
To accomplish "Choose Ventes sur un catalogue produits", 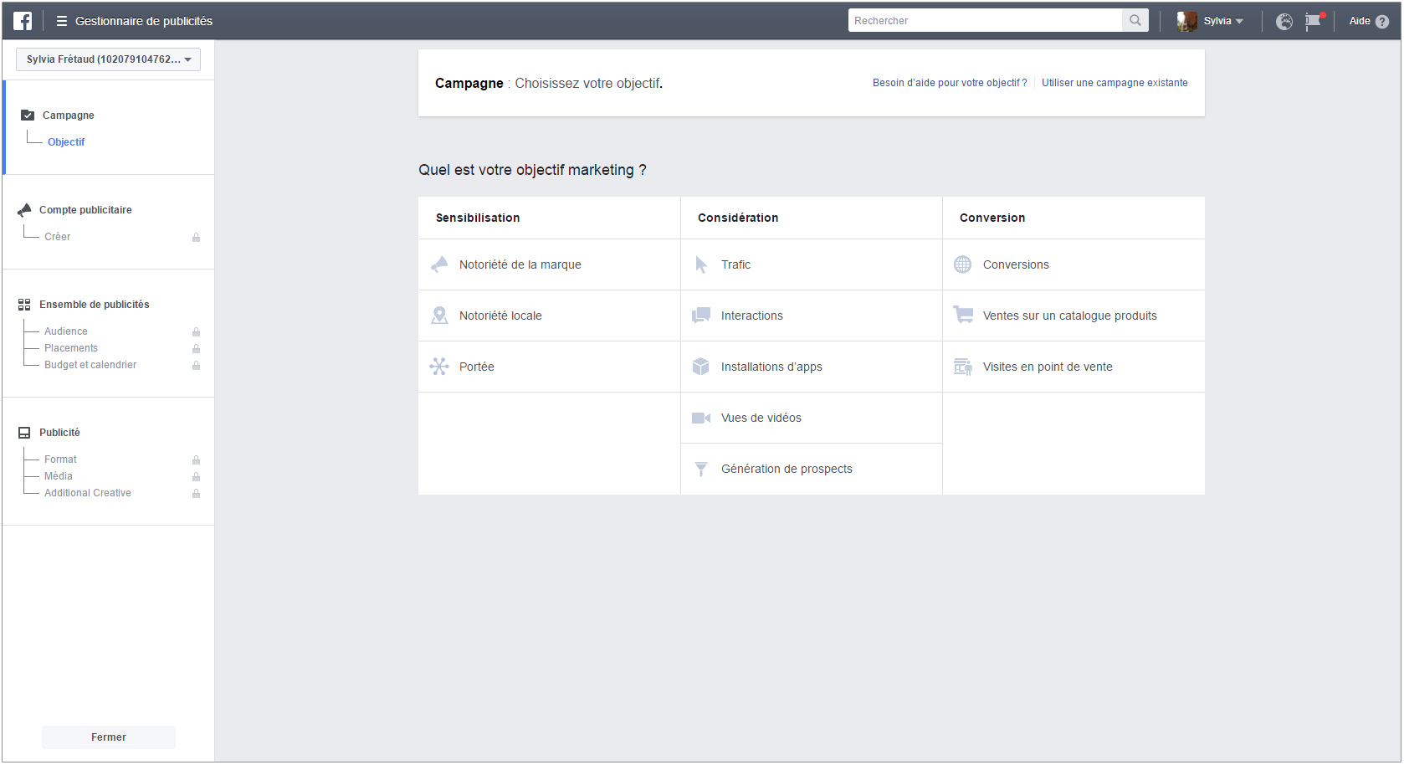I will pos(1073,316).
